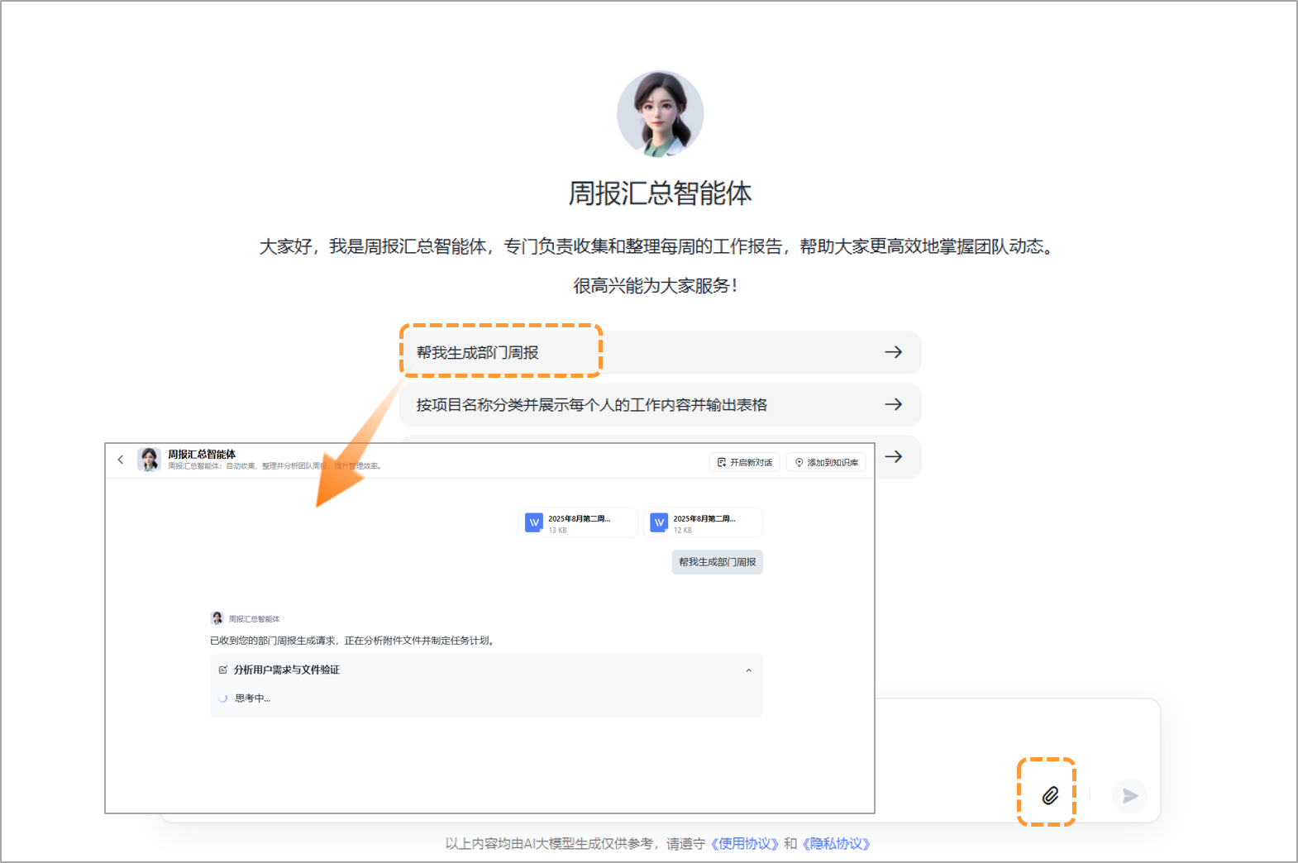The height and width of the screenshot is (863, 1298).
Task: Click the Word icon of the 12 KB file
Action: point(659,522)
